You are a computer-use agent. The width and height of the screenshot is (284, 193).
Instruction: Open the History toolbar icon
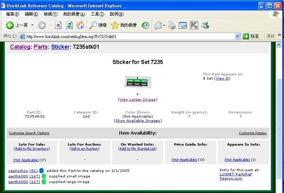click(145, 25)
